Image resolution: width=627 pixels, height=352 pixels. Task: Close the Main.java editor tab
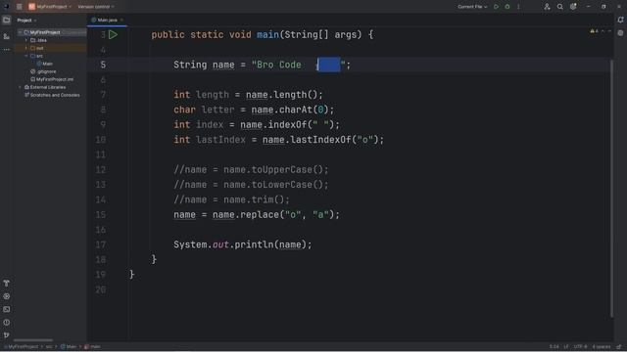tap(121, 20)
